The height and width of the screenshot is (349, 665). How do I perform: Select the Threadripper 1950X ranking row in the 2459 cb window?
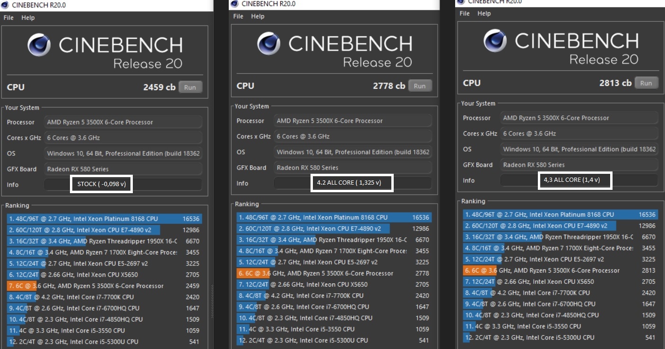(104, 241)
